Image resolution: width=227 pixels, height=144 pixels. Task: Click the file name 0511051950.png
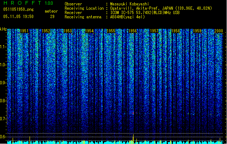(x=18, y=9)
